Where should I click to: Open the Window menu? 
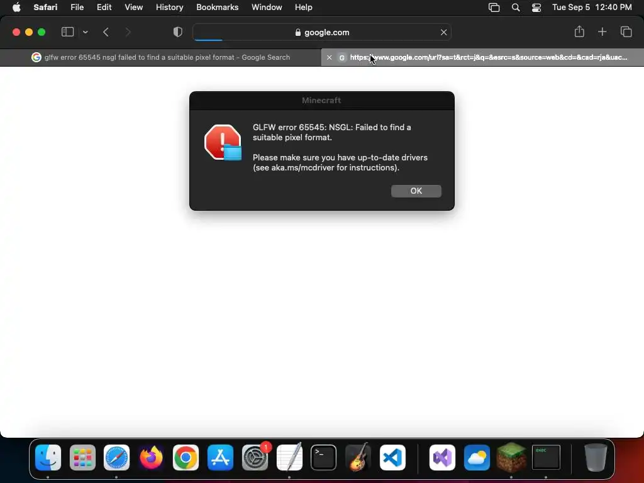pos(267,8)
